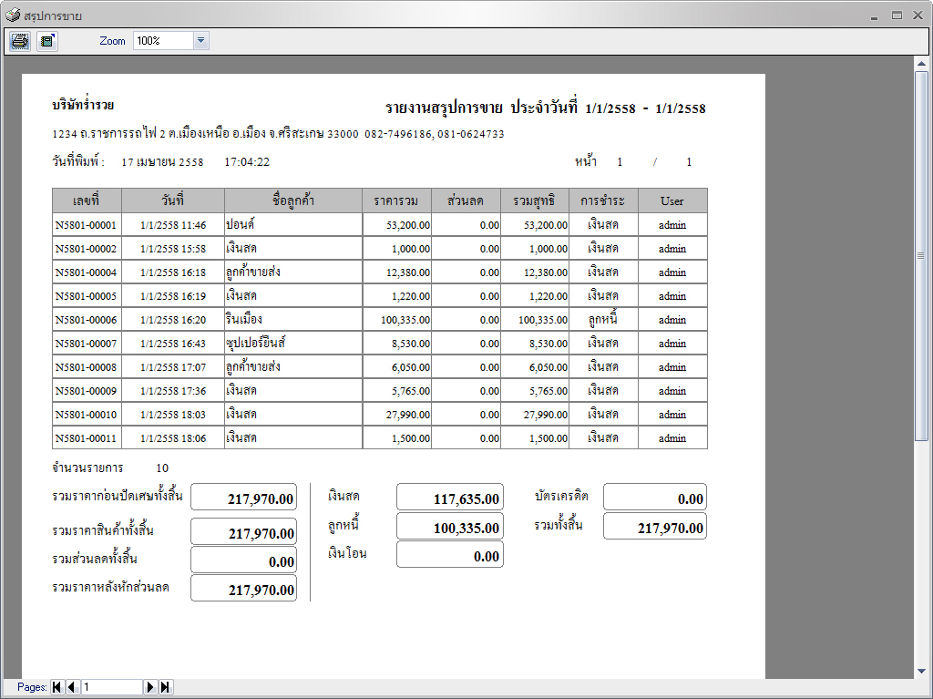
Task: Click customer name รินเมือง
Action: tap(244, 319)
